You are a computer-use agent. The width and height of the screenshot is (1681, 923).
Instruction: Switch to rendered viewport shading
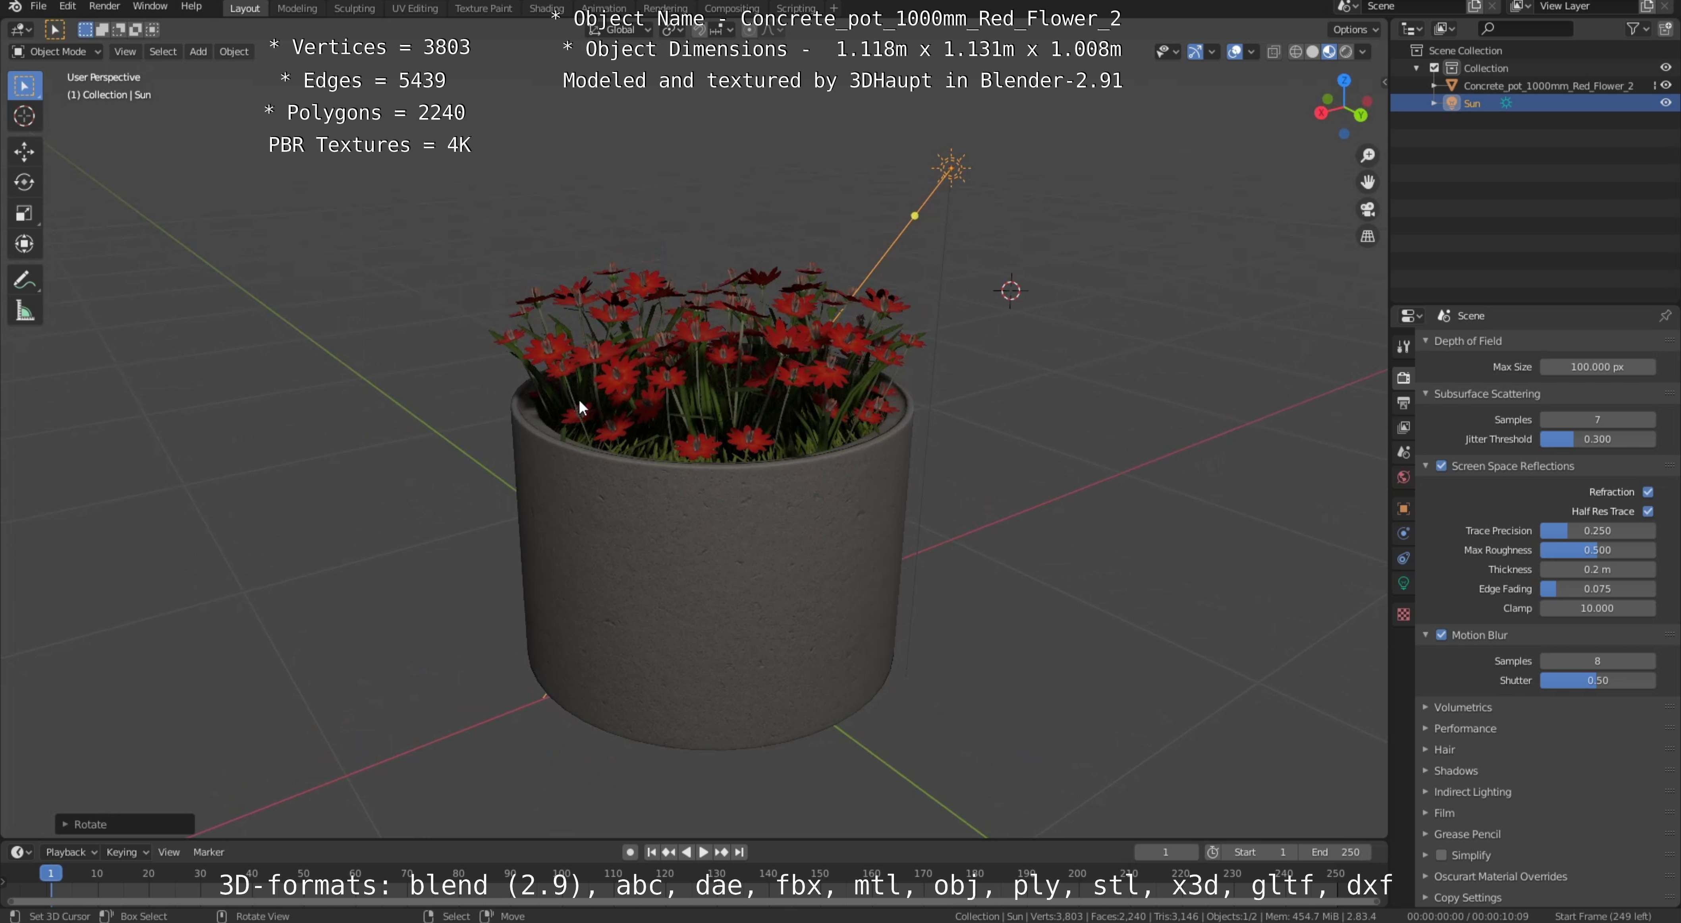1345,52
